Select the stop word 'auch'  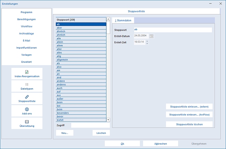click(x=81, y=88)
